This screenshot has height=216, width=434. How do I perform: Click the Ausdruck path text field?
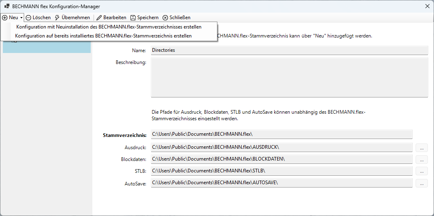[282, 147]
